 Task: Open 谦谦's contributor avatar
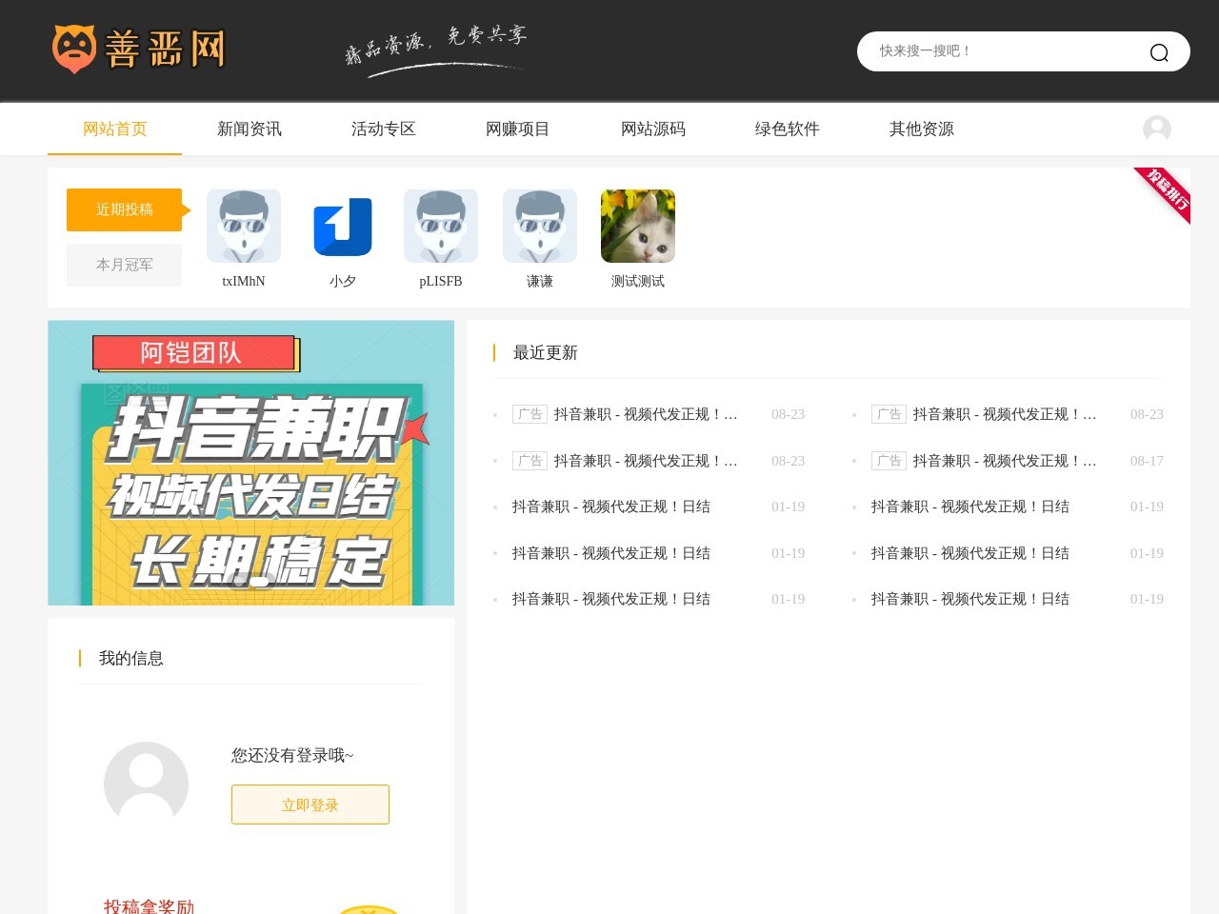coord(540,226)
